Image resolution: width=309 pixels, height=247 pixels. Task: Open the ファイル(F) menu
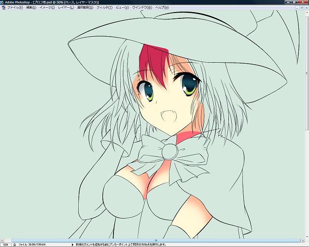(15, 8)
